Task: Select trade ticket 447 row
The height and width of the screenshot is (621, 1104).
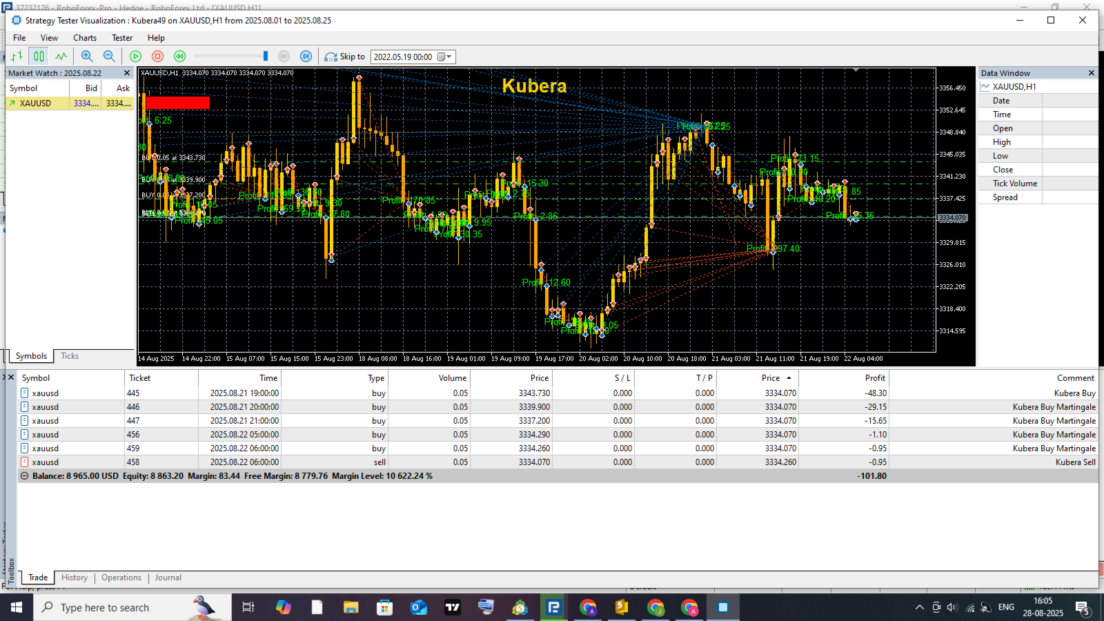Action: (558, 421)
